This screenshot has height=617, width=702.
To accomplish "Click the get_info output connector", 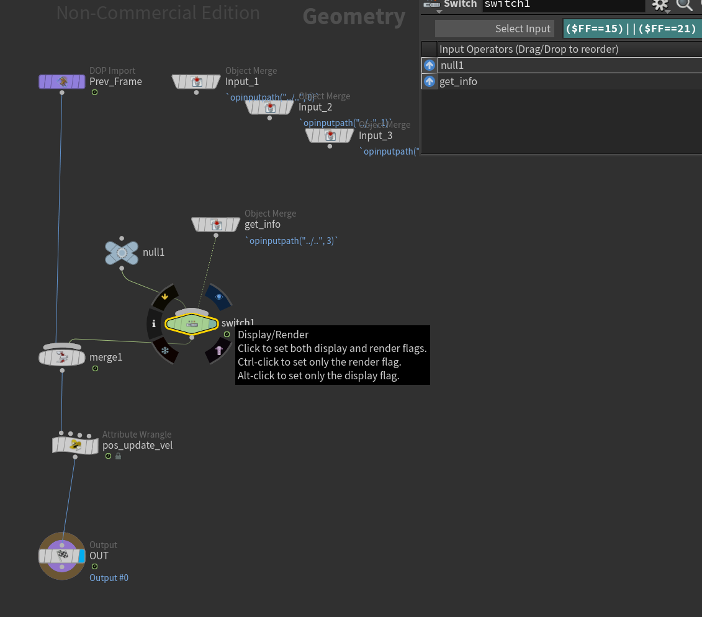I will [216, 235].
